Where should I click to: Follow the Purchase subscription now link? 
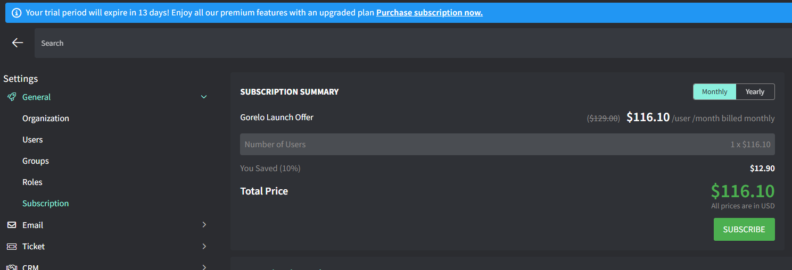tap(430, 13)
